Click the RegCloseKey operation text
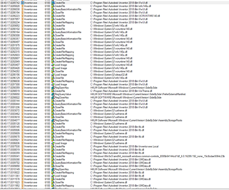229x190 pixels. [62, 97]
